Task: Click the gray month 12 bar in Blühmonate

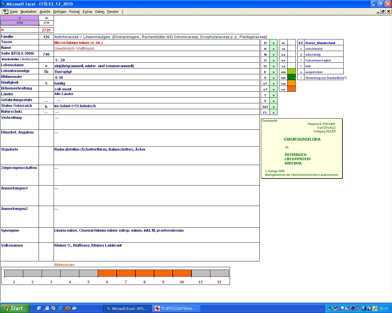Action: pos(219,273)
